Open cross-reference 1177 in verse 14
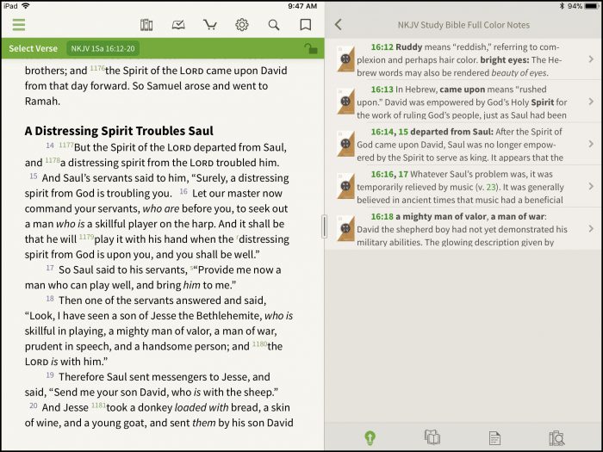The height and width of the screenshot is (452, 603). (66, 145)
